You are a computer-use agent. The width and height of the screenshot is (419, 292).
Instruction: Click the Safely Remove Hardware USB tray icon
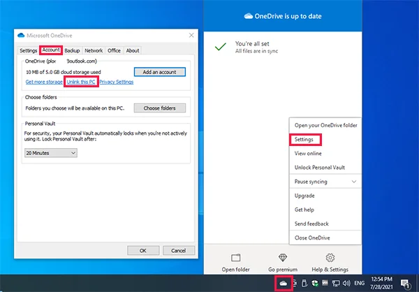304,283
